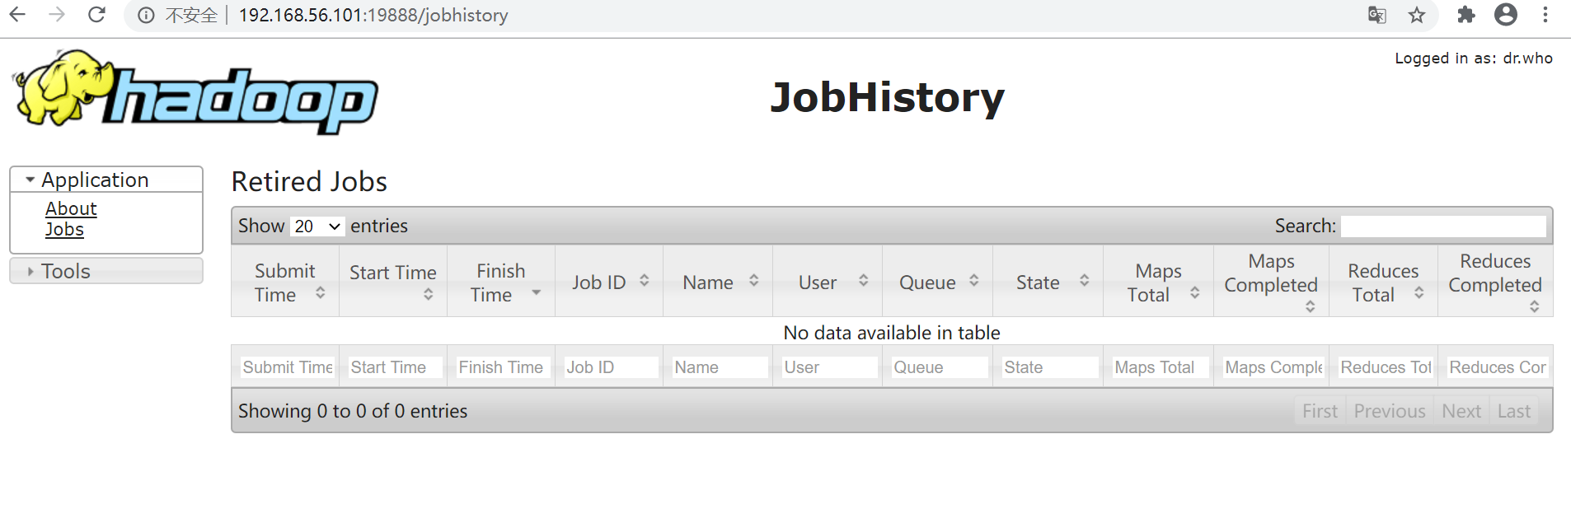Reload the page with the refresh icon
This screenshot has width=1571, height=523.
pyautogui.click(x=96, y=15)
